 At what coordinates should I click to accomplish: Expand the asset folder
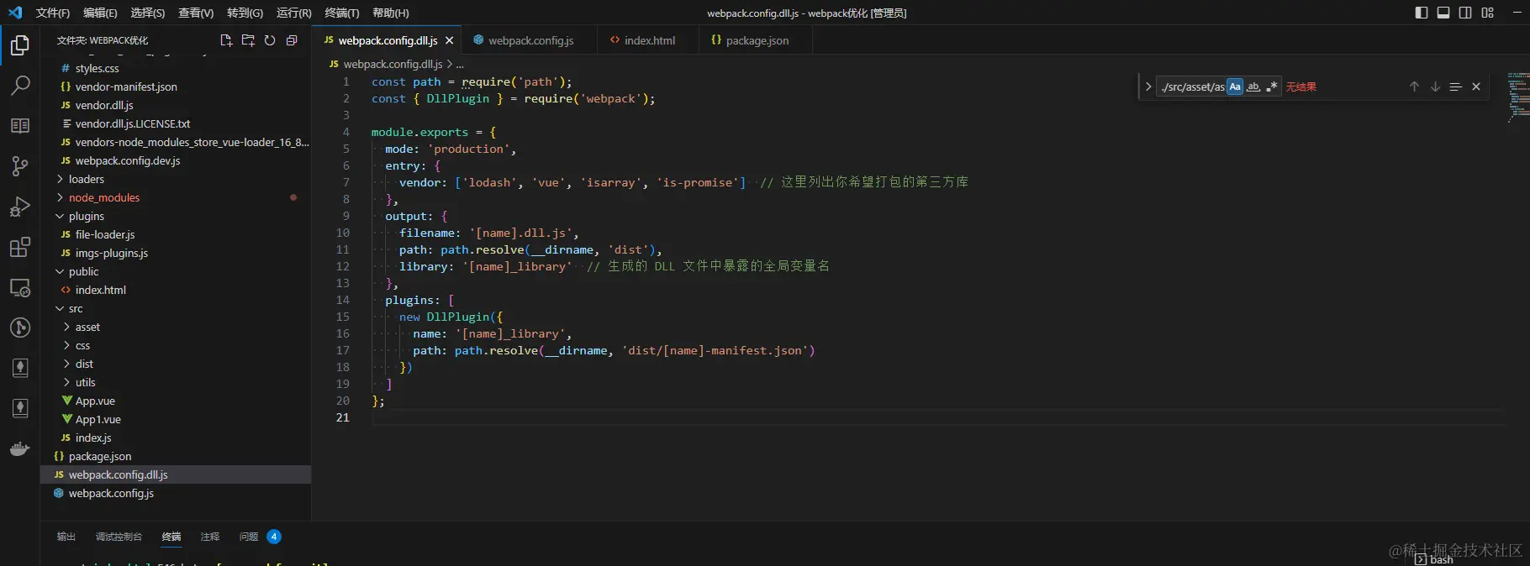[x=176, y=327]
